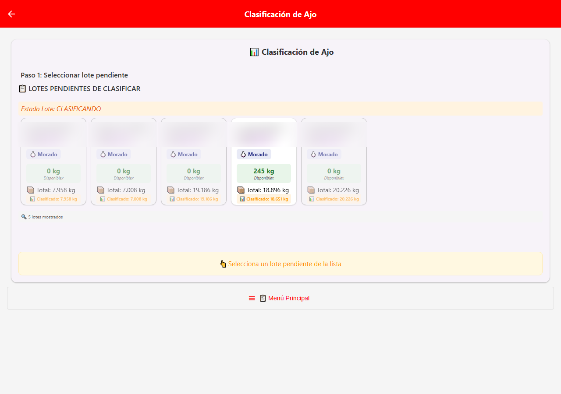Click the Morado tag on the 7.008 kg lot
The height and width of the screenshot is (394, 561).
point(114,154)
